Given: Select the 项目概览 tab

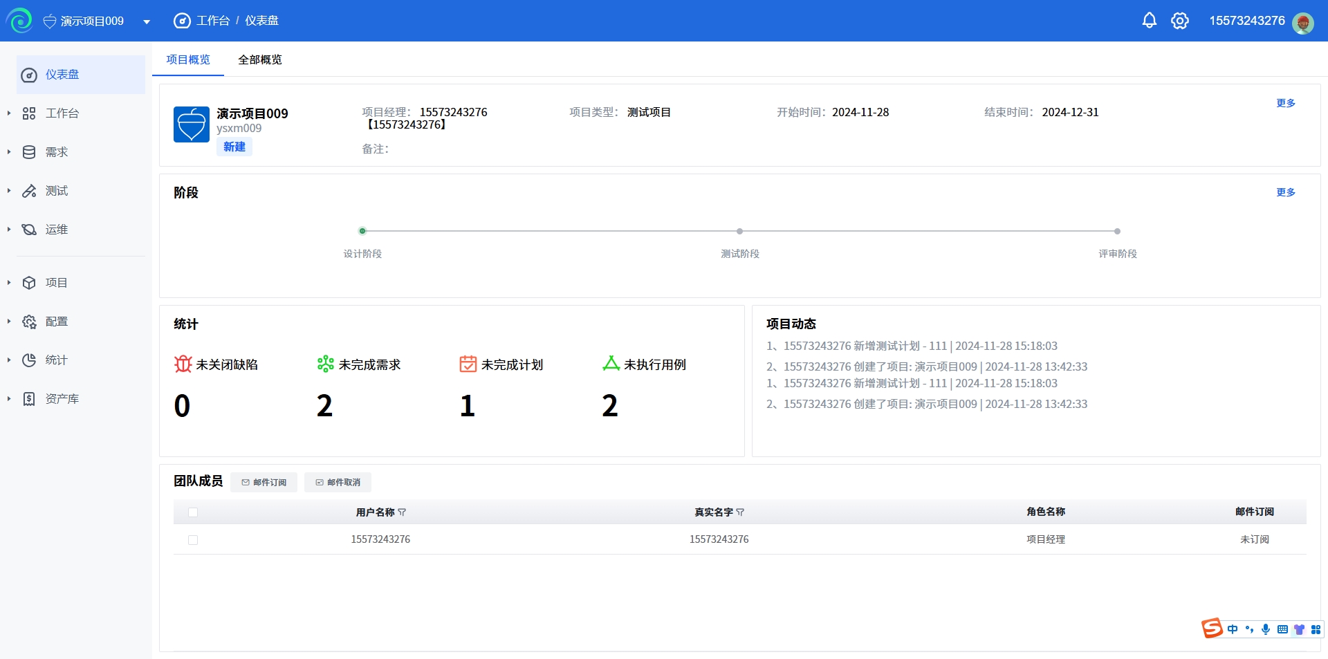Looking at the screenshot, I should coord(188,59).
